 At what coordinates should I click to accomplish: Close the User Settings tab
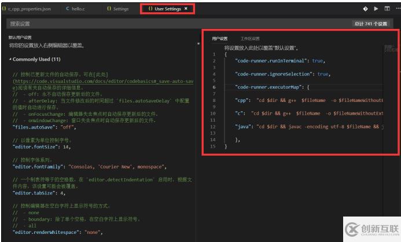click(x=186, y=9)
